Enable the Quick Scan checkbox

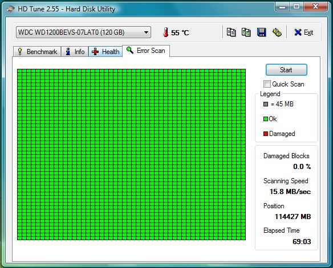(267, 84)
